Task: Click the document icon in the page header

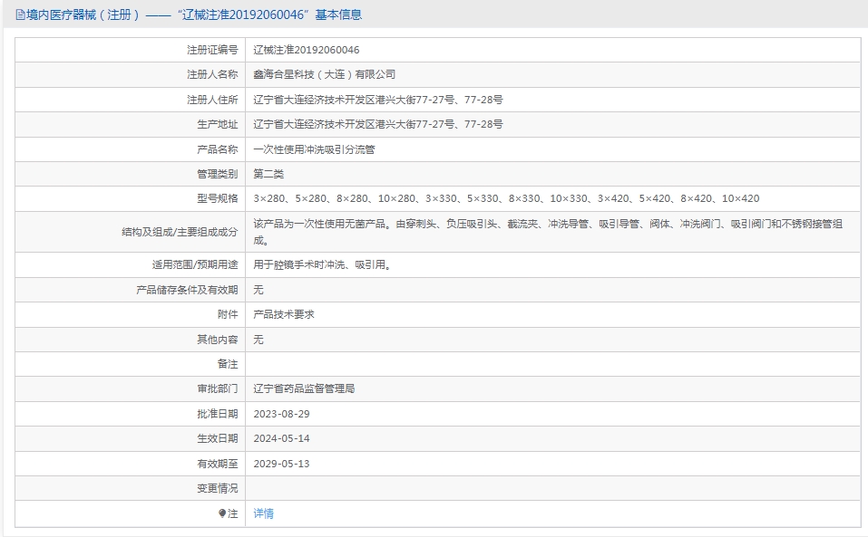Action: tap(20, 14)
